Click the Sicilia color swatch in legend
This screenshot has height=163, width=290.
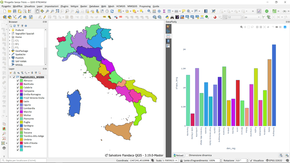(21, 129)
